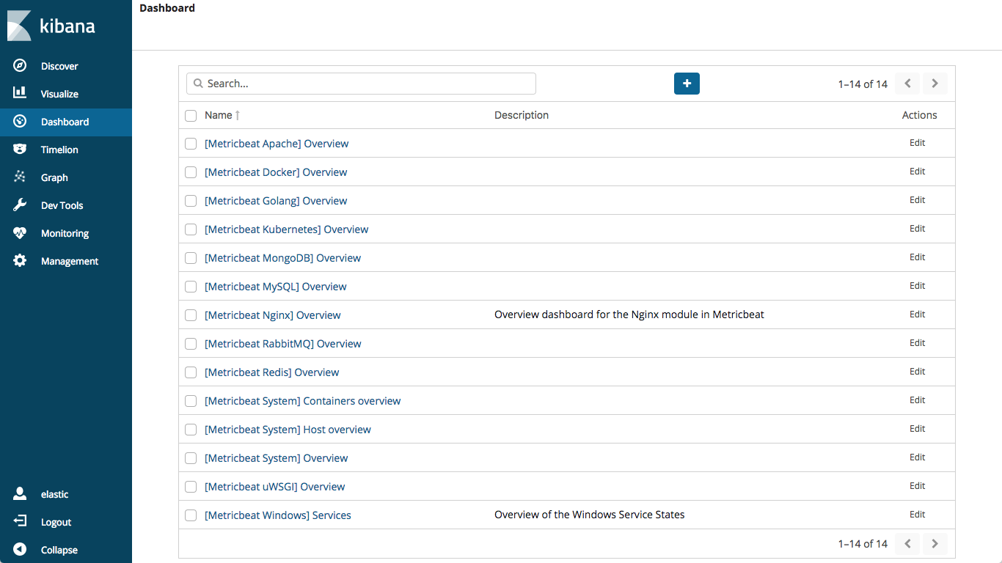Go to previous page using bottom pager arrow
The image size is (1002, 563).
[x=907, y=544]
